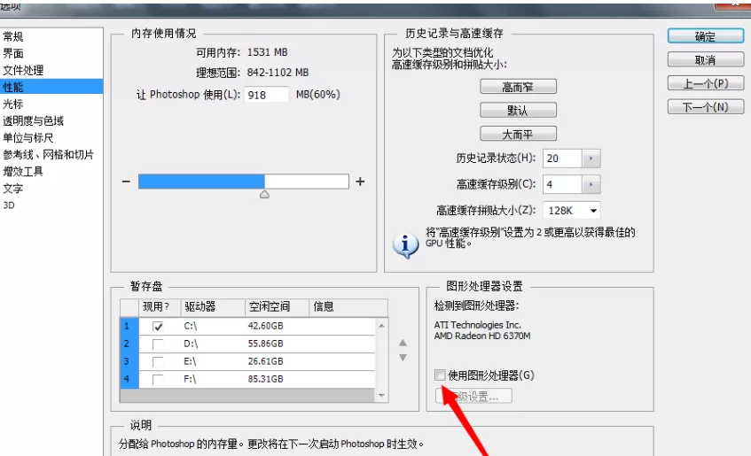Click the 26.61GB free space cell

[265, 361]
